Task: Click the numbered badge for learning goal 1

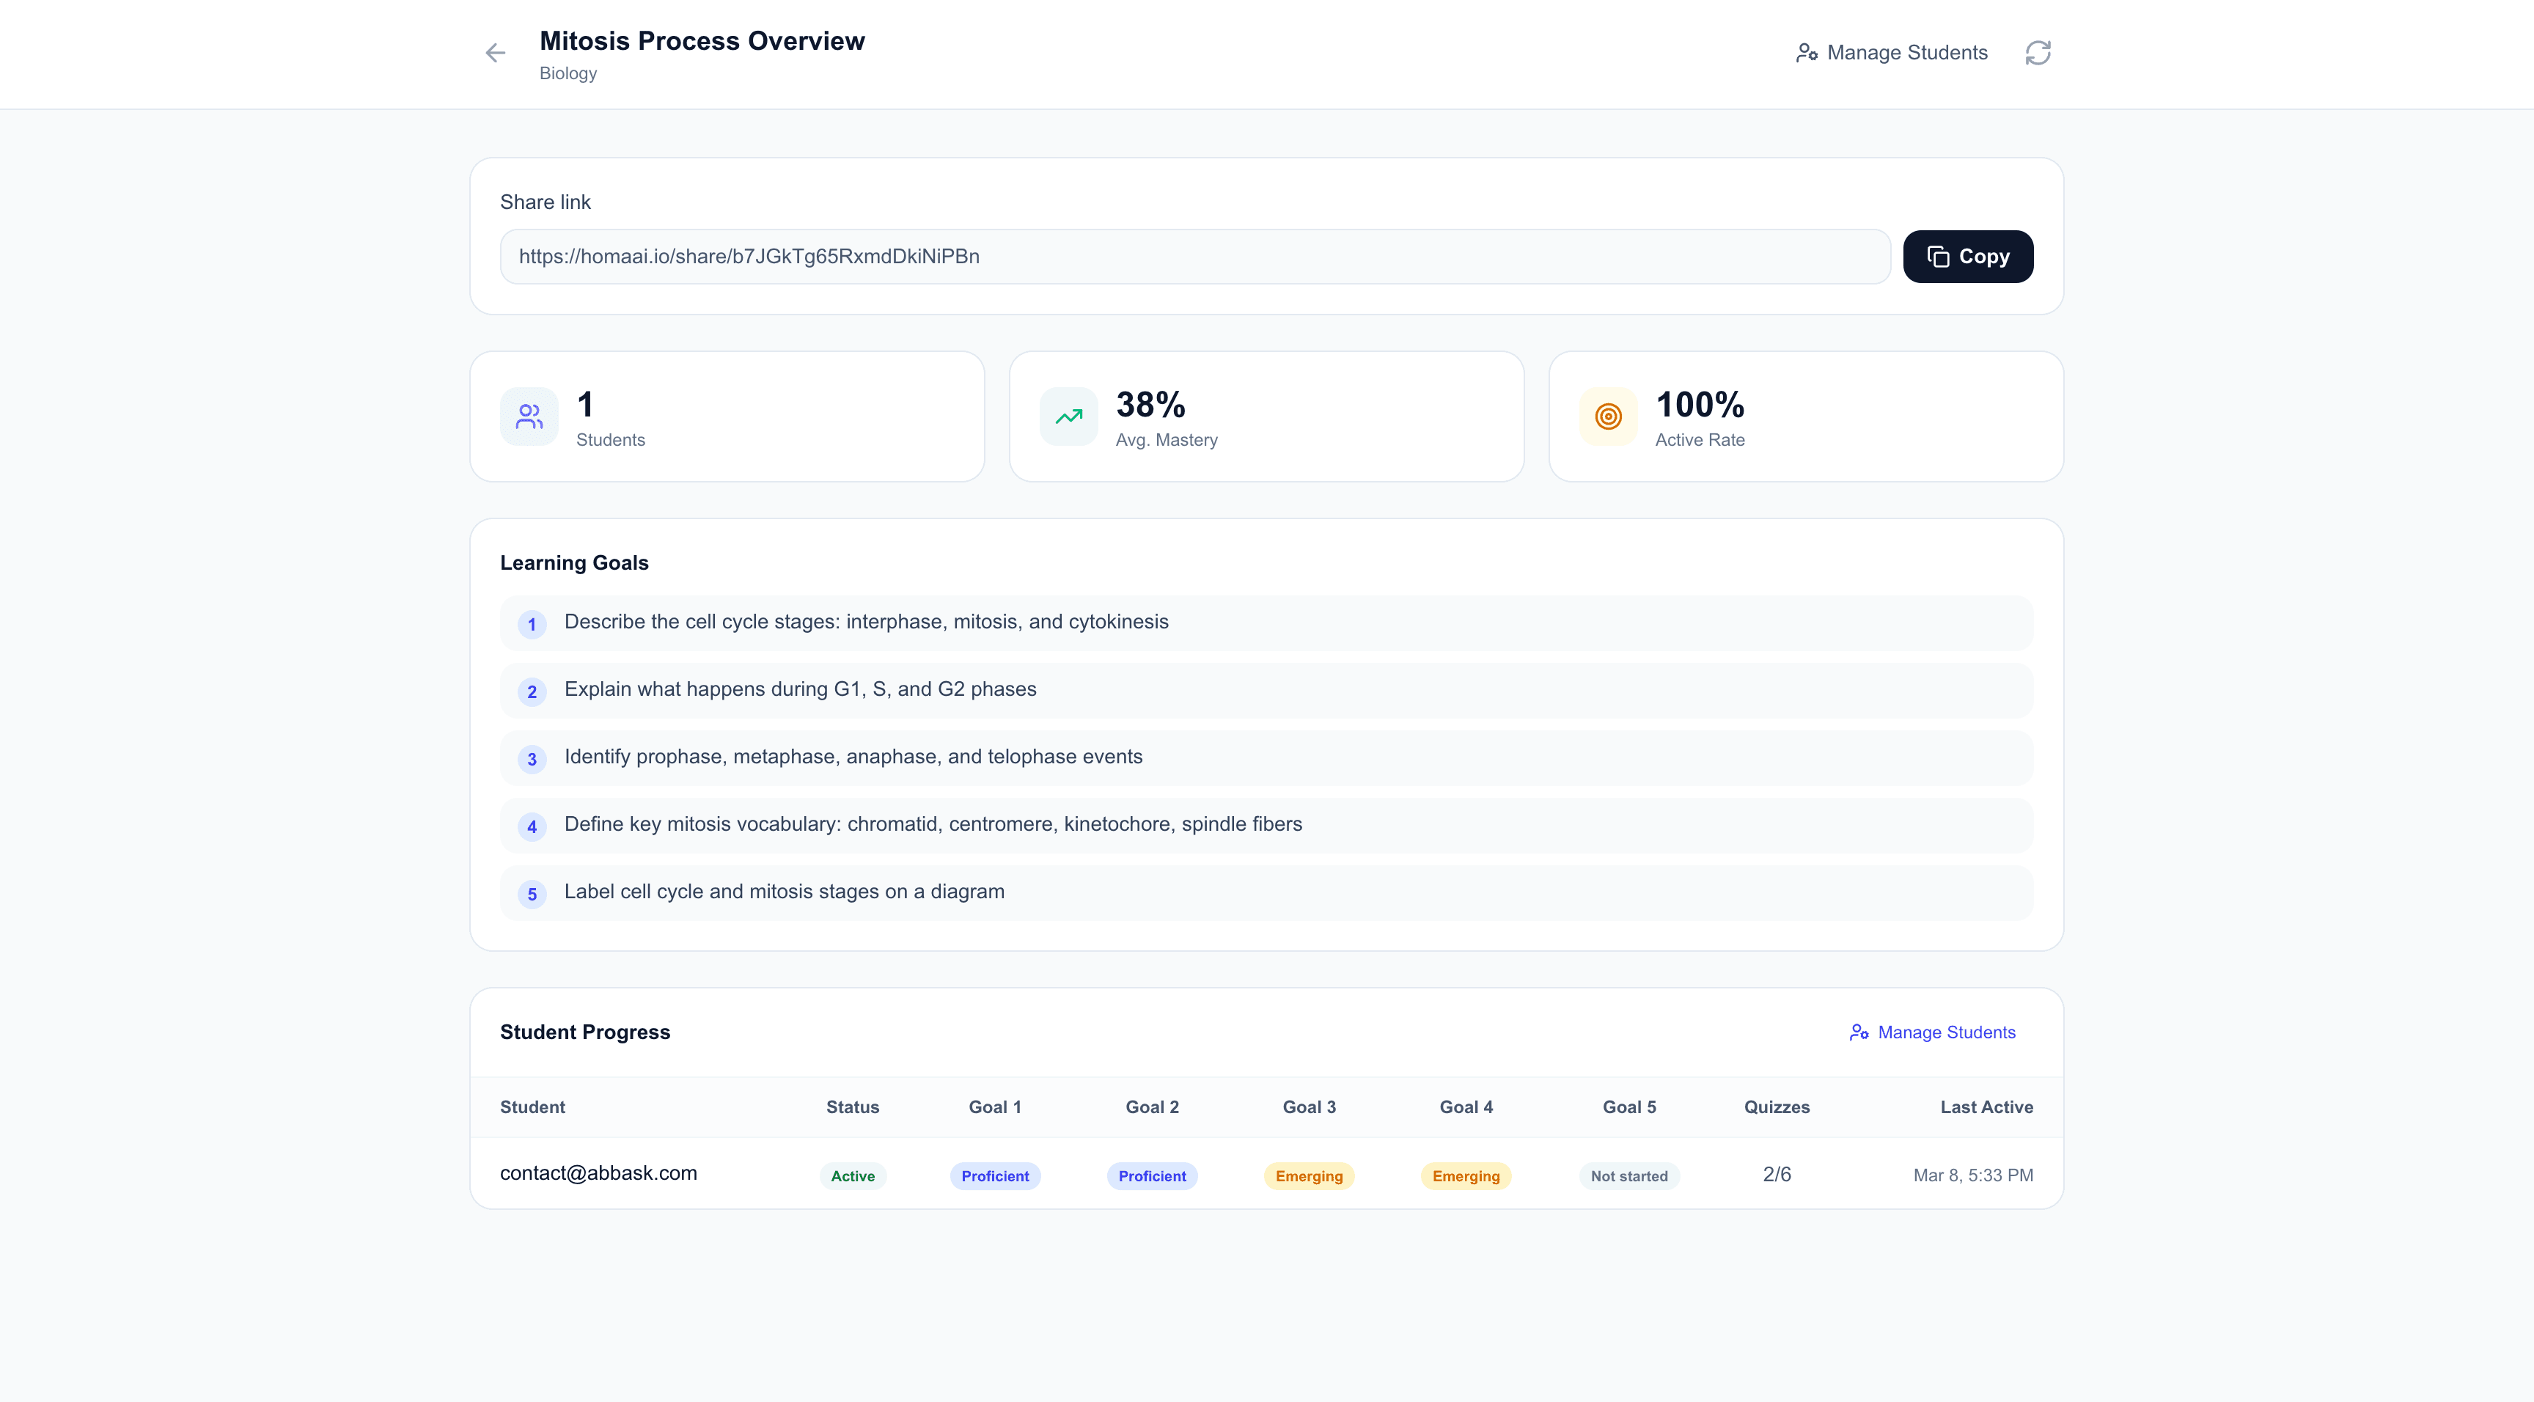Action: pos(532,624)
